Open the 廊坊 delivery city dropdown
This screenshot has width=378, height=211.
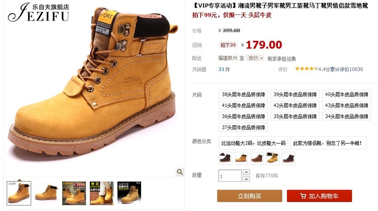pos(255,58)
